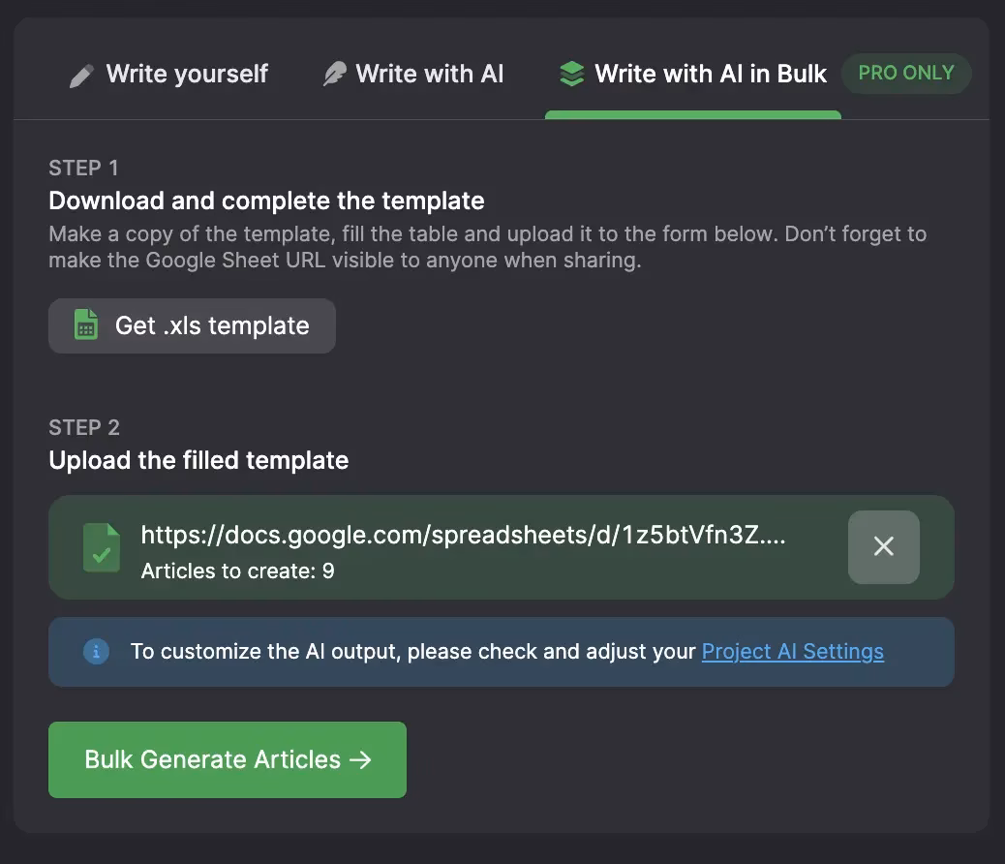Viewport: 1005px width, 864px height.
Task: Click the arrow on Bulk Generate Articles
Action: 360,760
